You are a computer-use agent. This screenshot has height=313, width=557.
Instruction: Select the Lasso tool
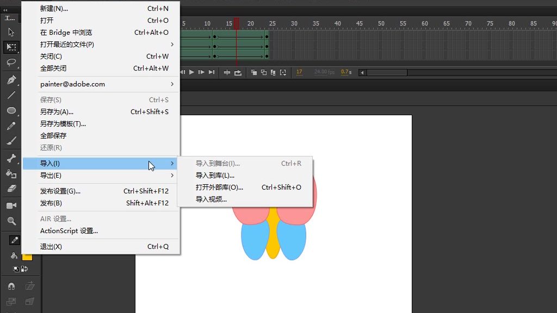11,62
